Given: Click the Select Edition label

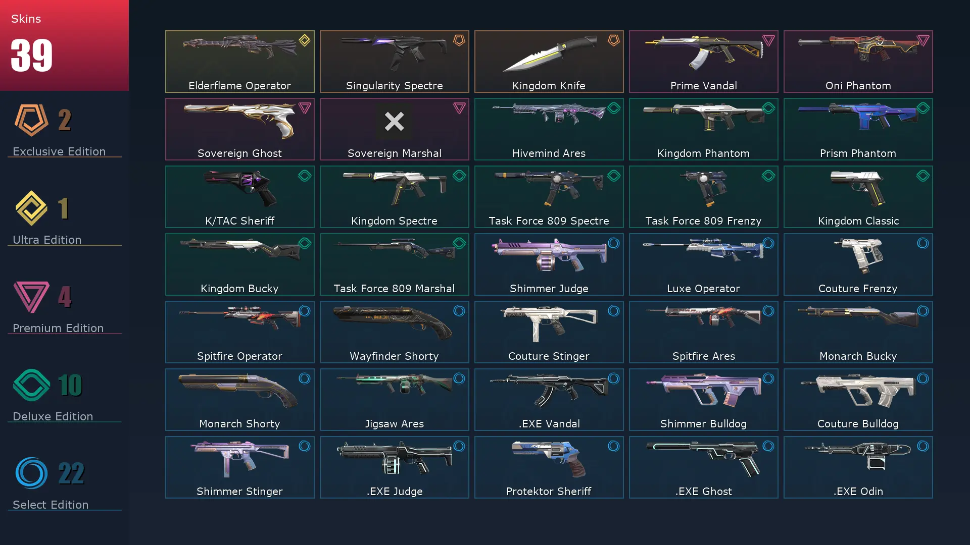Looking at the screenshot, I should (x=51, y=505).
